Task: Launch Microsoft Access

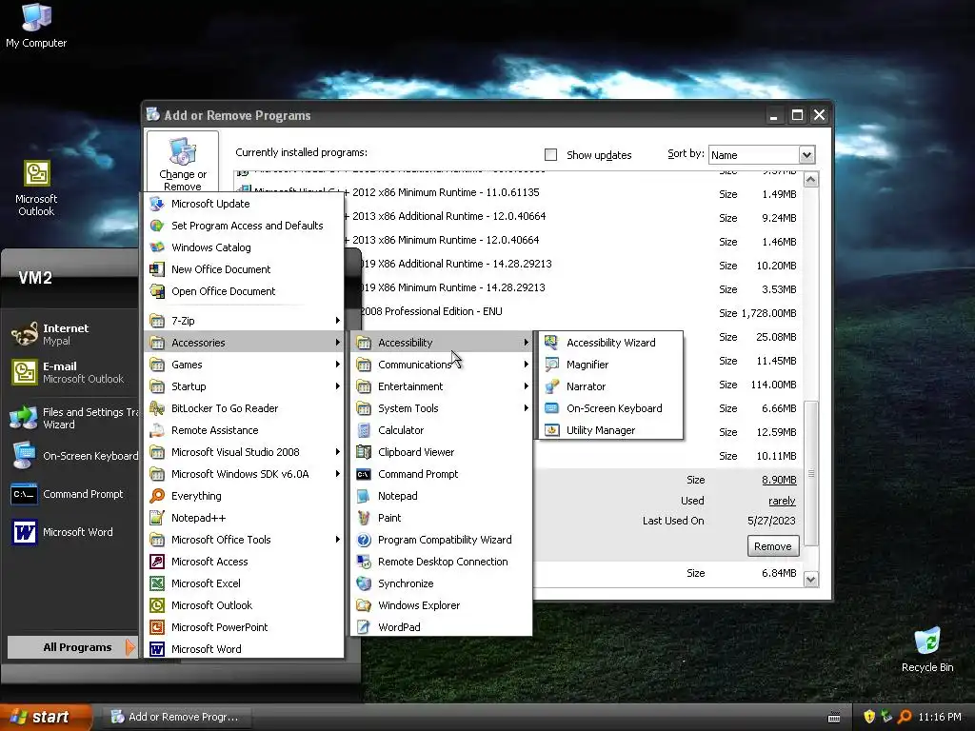Action: (244, 562)
